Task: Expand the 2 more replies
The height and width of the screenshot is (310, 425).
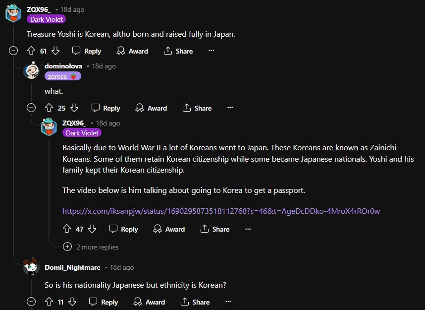Action: (x=68, y=247)
